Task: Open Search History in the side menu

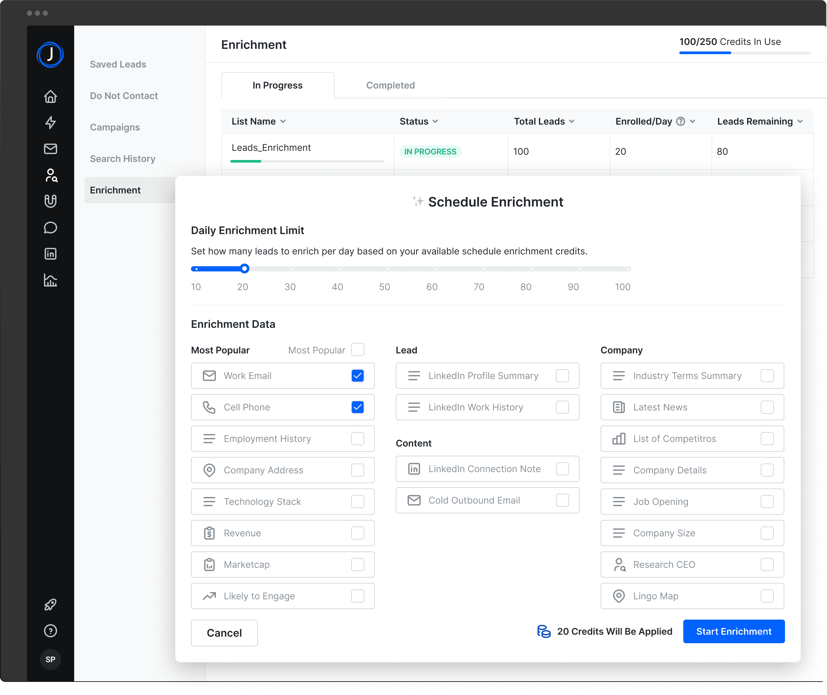Action: click(x=123, y=159)
